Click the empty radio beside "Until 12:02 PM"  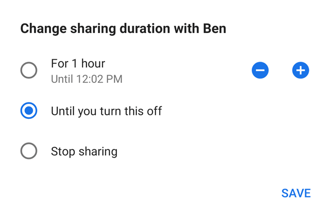coord(29,70)
